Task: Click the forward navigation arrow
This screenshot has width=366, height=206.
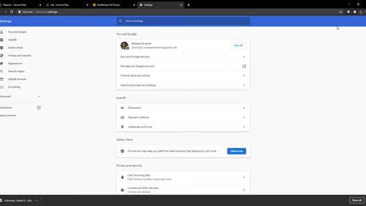Action: click(x=5, y=11)
